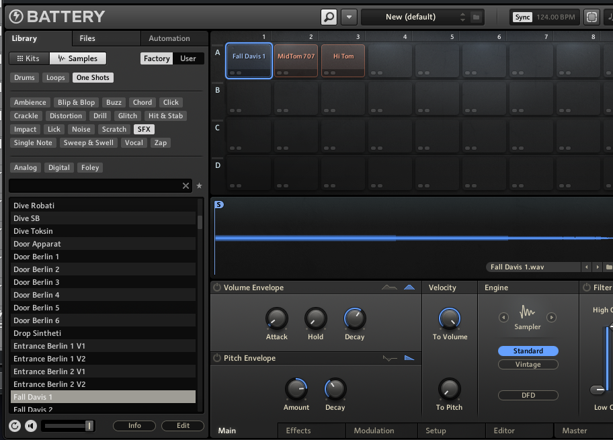Select the Ambience tag
The width and height of the screenshot is (613, 440).
coord(30,102)
